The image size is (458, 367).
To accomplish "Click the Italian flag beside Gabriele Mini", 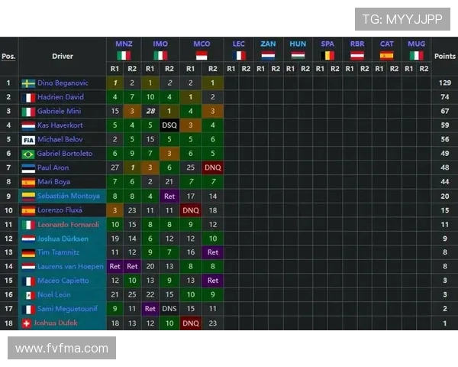I will 28,112.
